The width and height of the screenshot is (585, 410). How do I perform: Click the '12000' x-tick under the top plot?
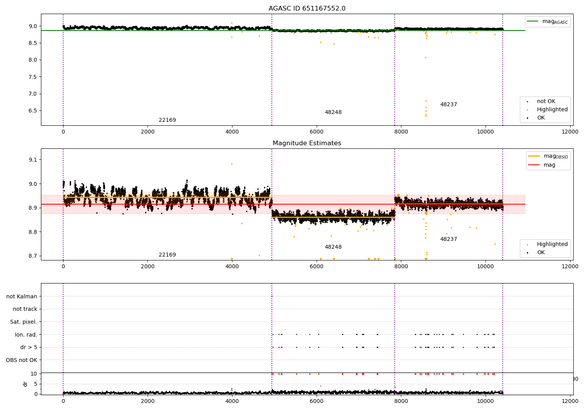pyautogui.click(x=570, y=132)
